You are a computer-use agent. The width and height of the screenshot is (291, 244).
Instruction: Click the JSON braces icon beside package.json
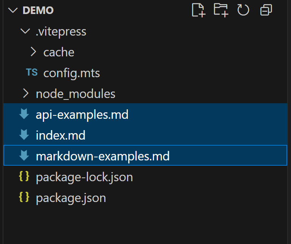coord(24,197)
